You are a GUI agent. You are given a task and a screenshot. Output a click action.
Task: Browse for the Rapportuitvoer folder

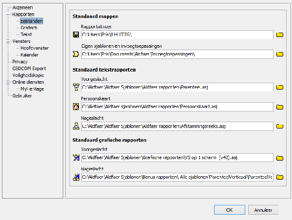click(x=280, y=35)
